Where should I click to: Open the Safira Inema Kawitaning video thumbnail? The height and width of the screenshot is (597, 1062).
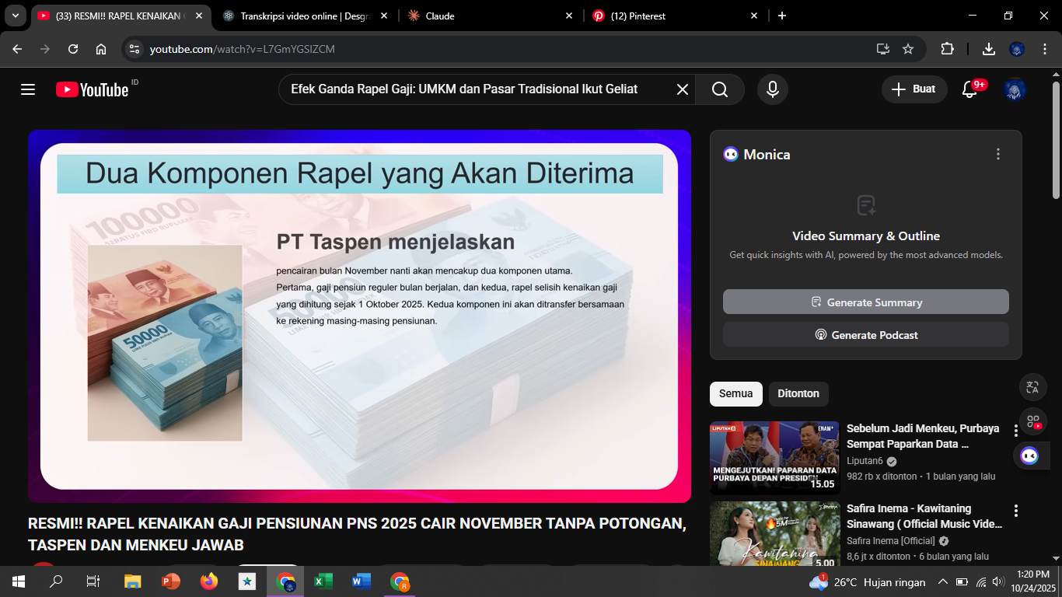coord(775,534)
